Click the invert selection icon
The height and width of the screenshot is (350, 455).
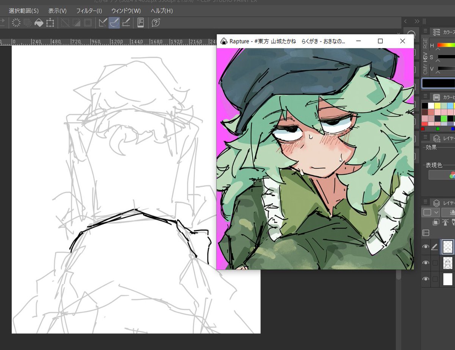[x=27, y=23]
